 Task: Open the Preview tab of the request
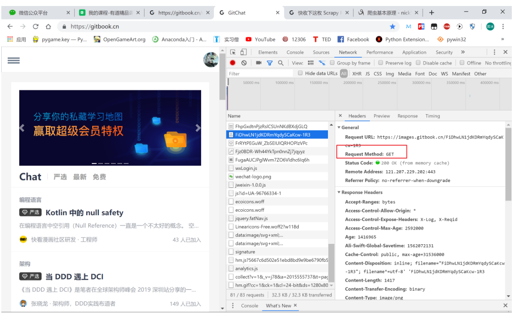point(382,116)
